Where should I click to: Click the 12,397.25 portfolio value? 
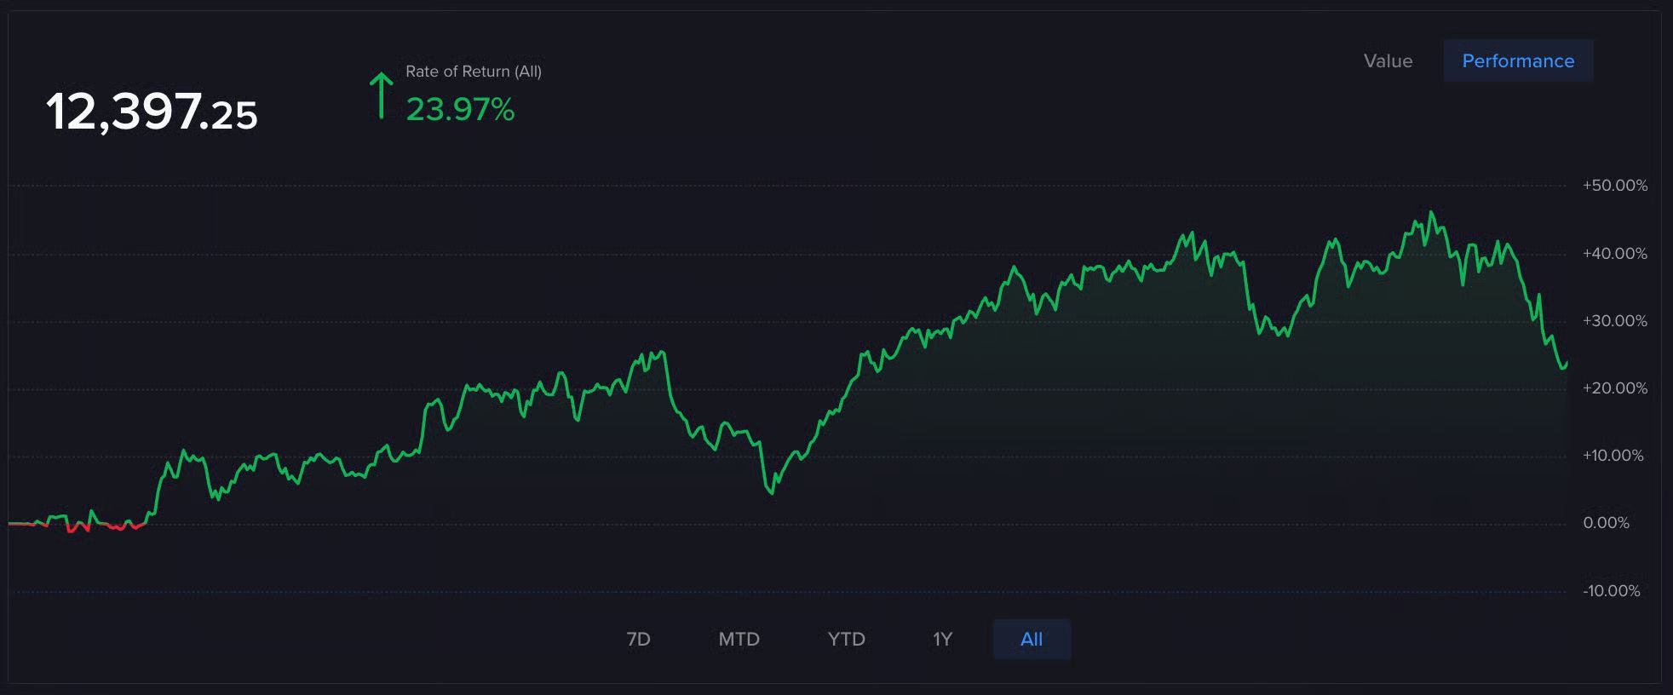tap(152, 112)
